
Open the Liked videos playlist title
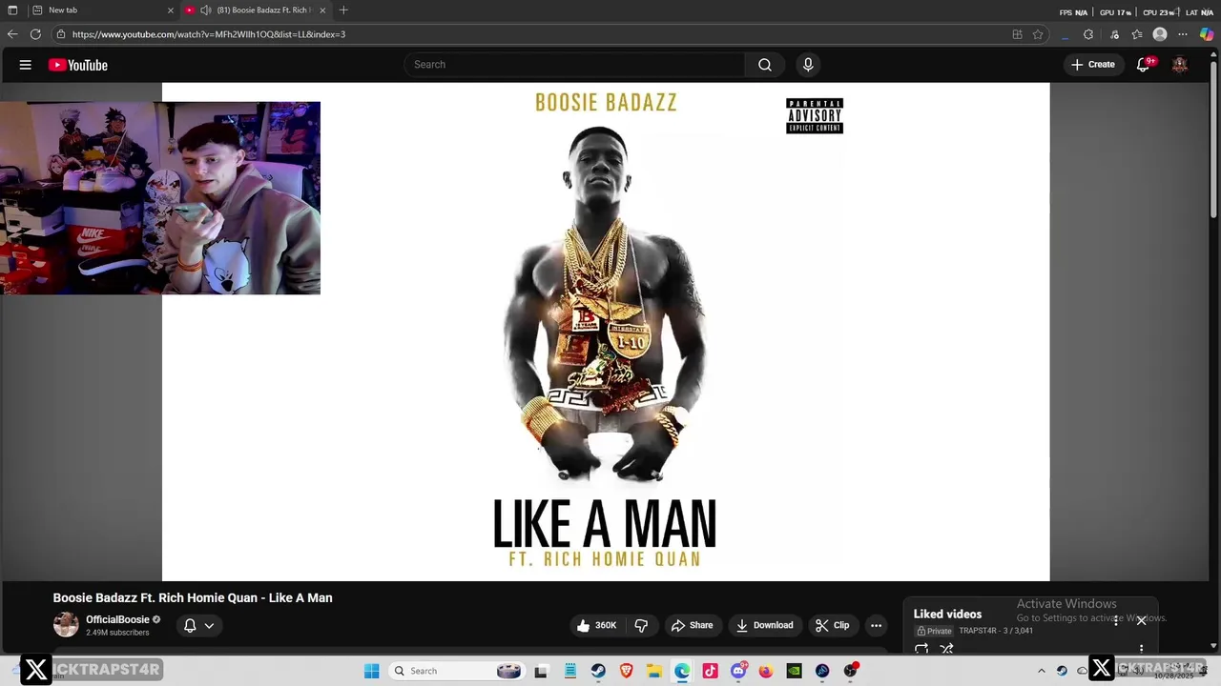coord(947,614)
